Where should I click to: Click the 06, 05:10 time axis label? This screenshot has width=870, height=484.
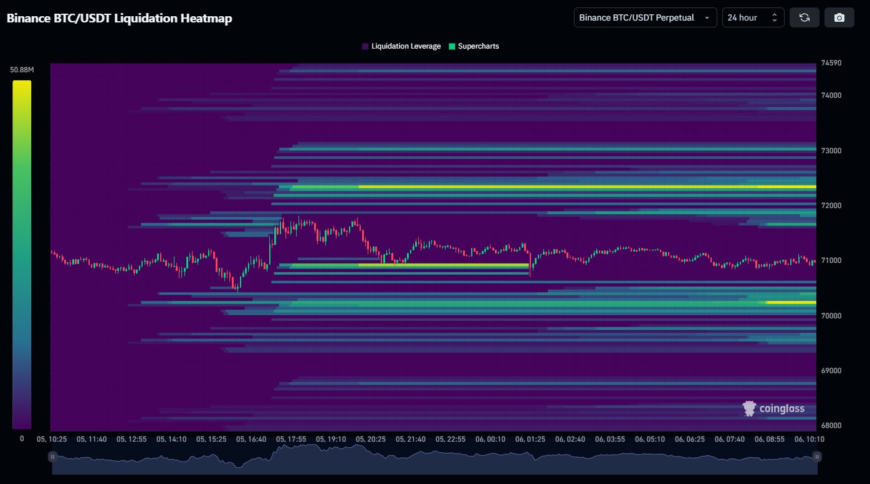click(649, 439)
